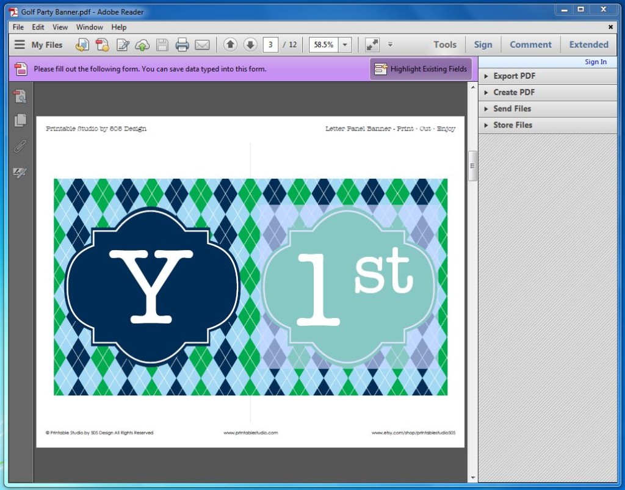Click www.printablestudio.com footer text

251,433
